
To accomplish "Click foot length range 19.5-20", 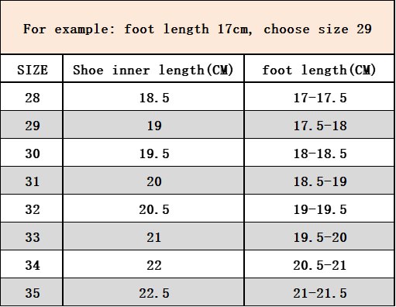I will pos(319,236).
